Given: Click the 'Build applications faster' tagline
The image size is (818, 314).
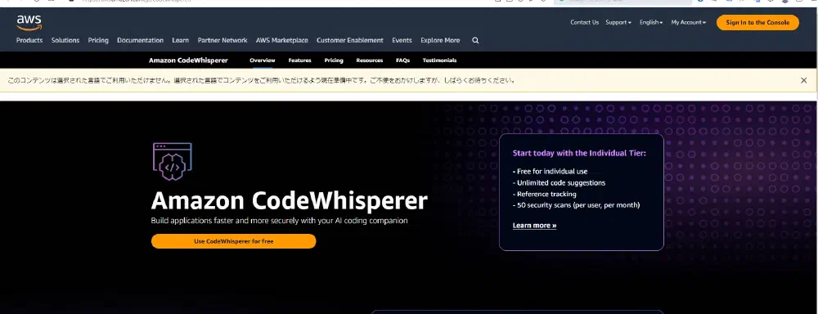Looking at the screenshot, I should pos(279,221).
